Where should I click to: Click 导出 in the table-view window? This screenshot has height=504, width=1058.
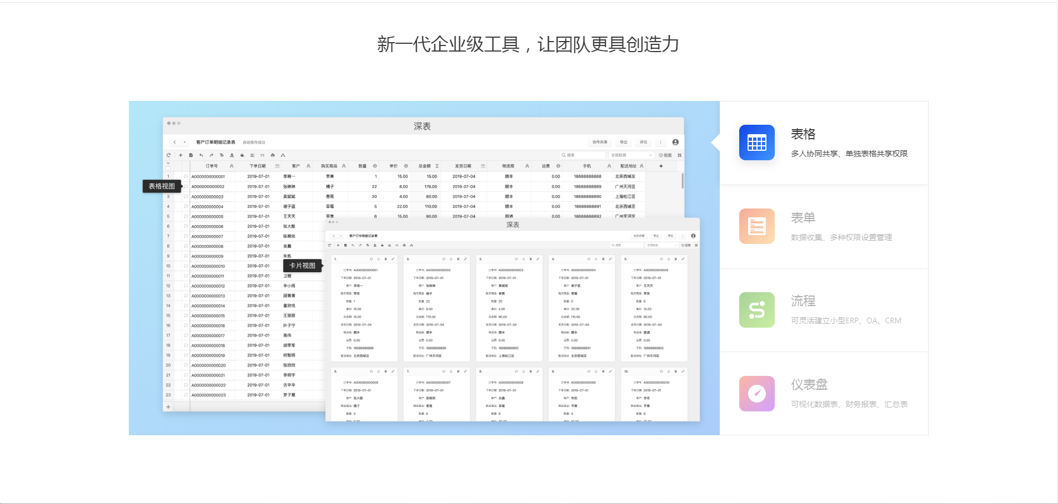624,142
